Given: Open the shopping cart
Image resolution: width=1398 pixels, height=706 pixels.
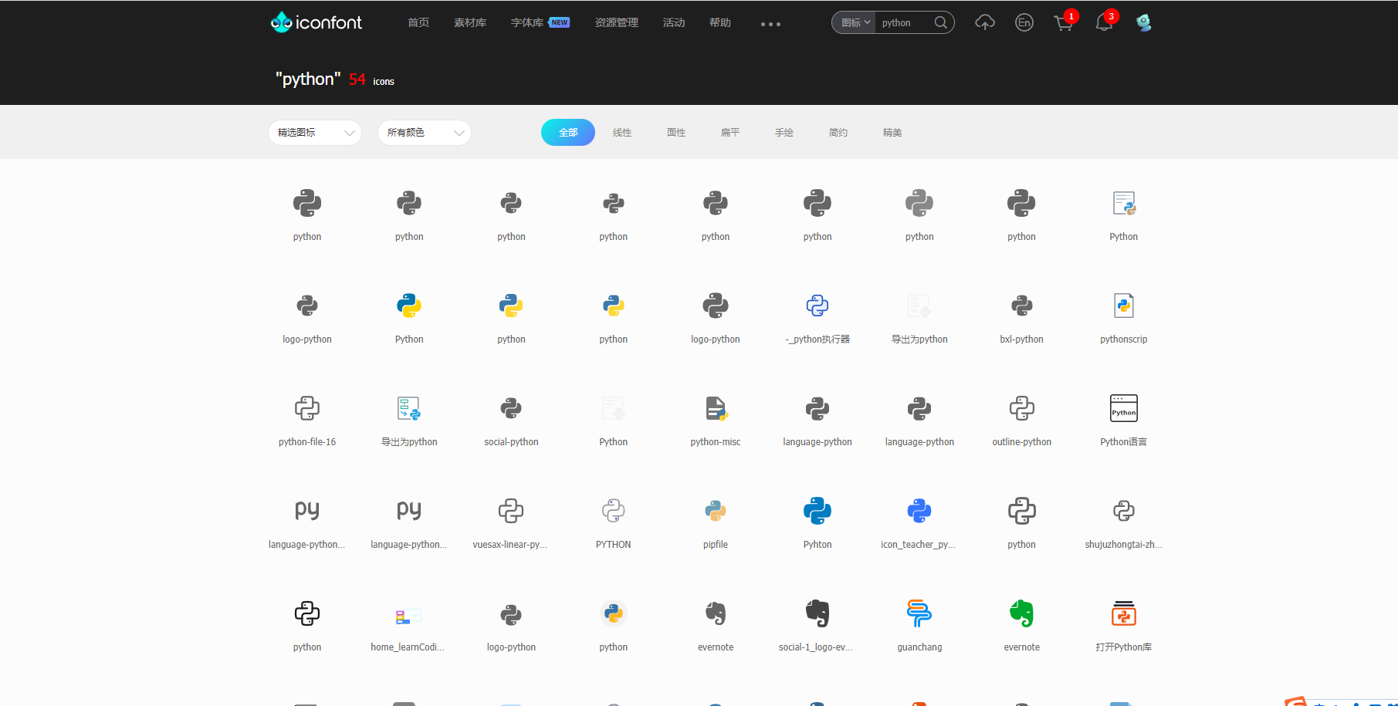Looking at the screenshot, I should pos(1064,23).
